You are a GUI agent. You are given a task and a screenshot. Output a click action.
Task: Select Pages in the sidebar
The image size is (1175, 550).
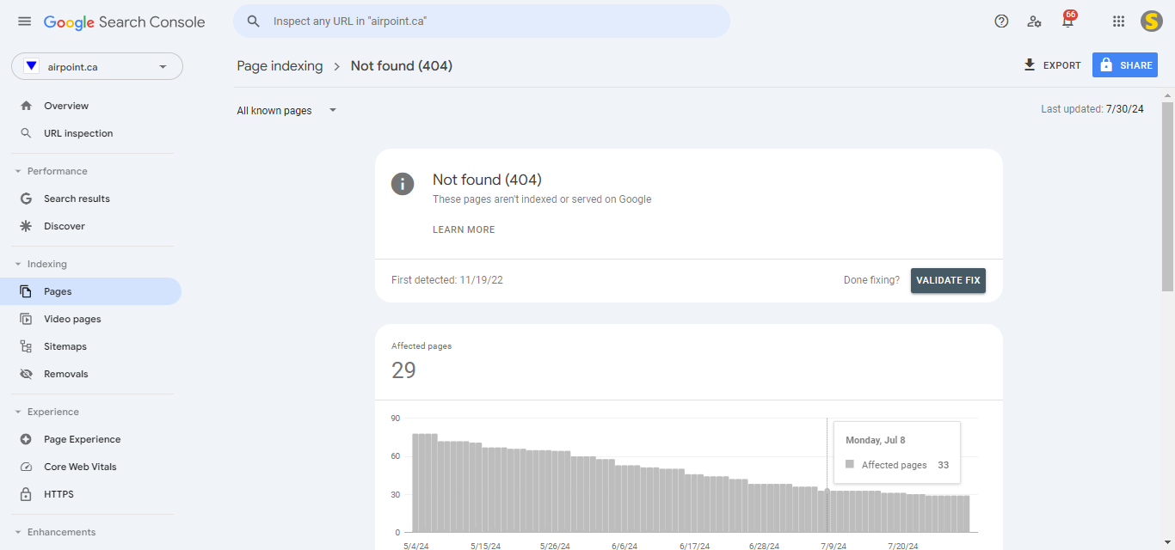[91, 291]
